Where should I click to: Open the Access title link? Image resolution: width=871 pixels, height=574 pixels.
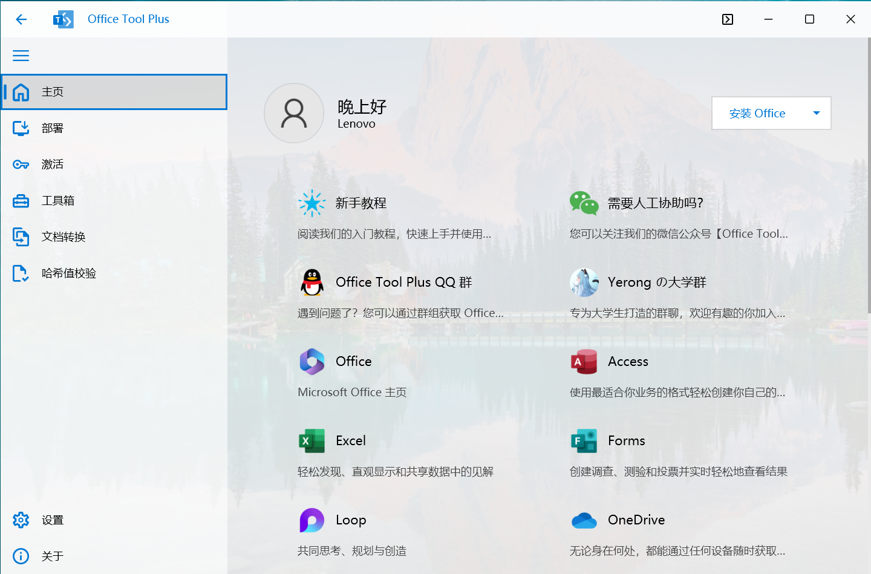click(x=628, y=362)
